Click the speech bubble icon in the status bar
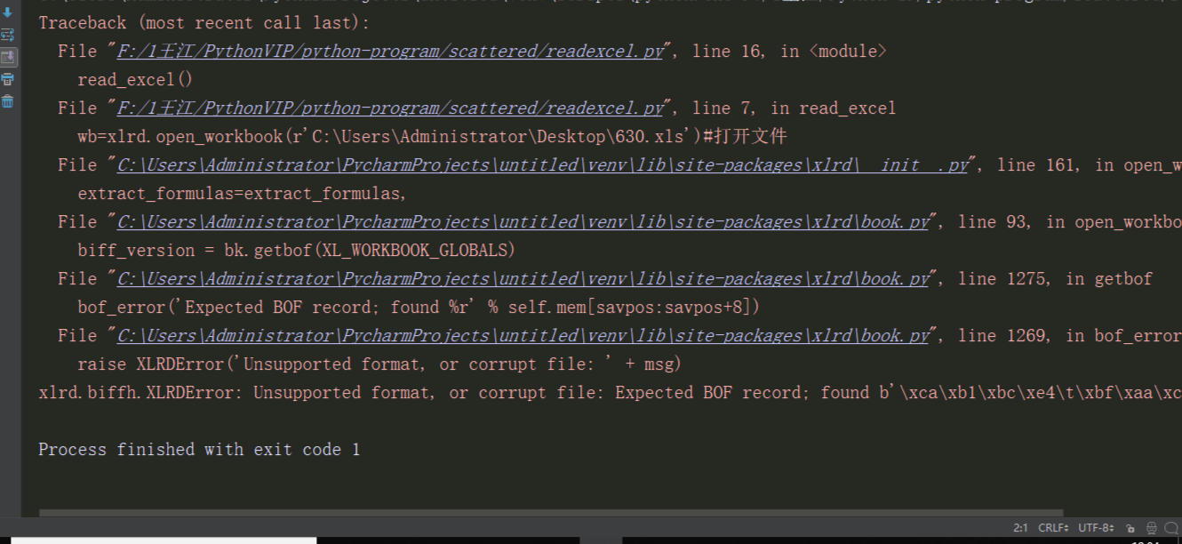This screenshot has height=544, width=1182. click(x=1171, y=528)
